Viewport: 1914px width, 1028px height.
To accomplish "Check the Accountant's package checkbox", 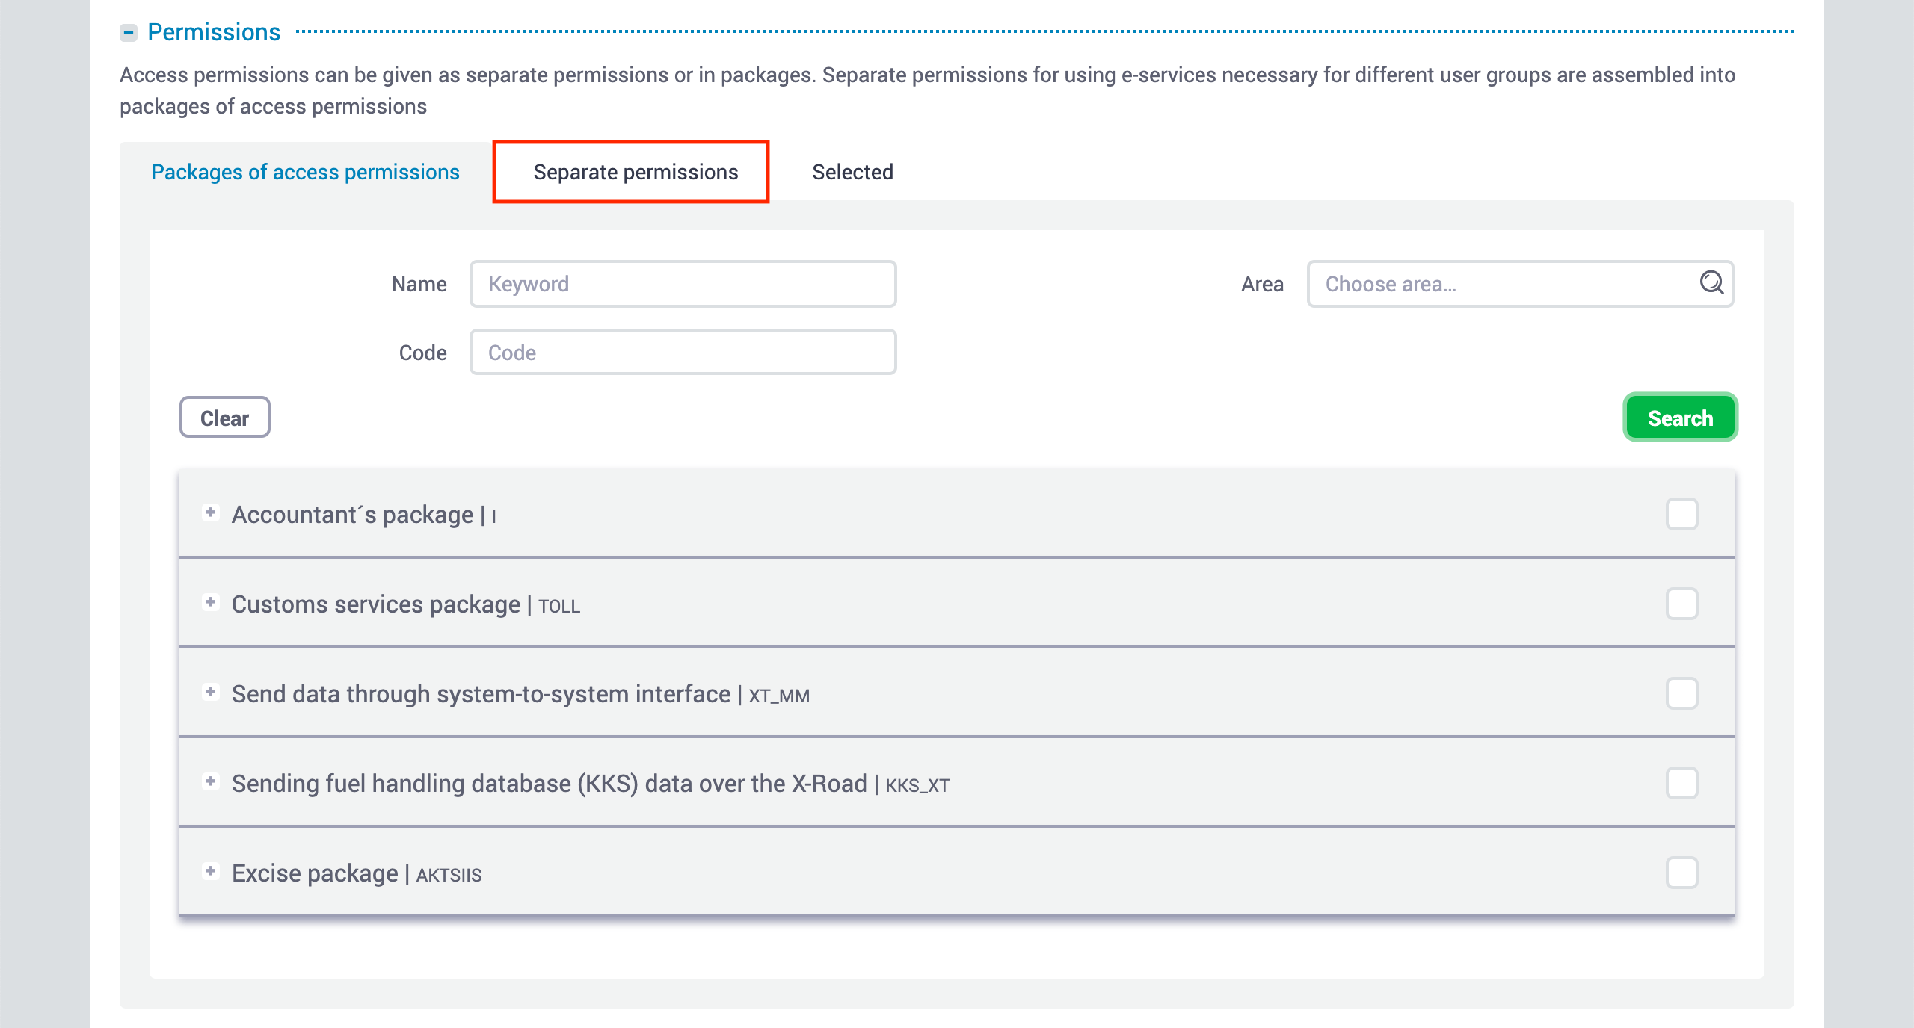I will (1681, 514).
